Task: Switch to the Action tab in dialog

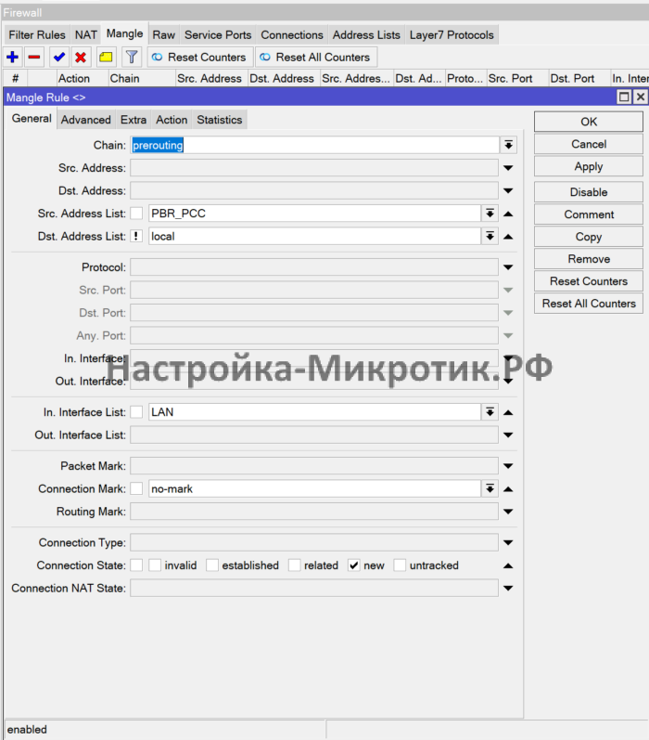Action: coord(172,120)
